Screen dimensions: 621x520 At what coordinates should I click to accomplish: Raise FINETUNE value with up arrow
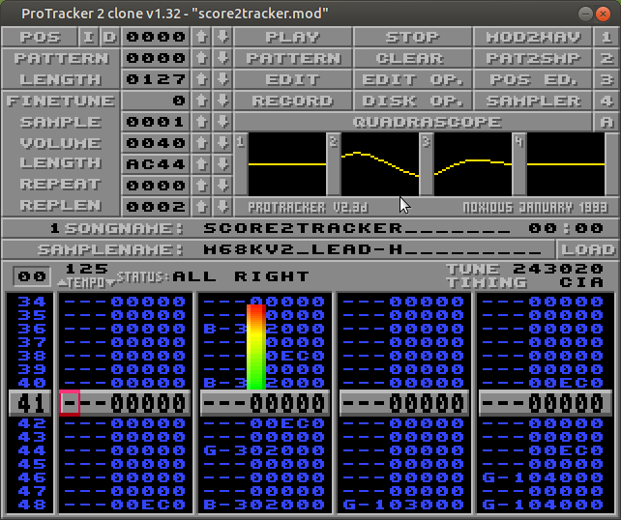coord(201,101)
